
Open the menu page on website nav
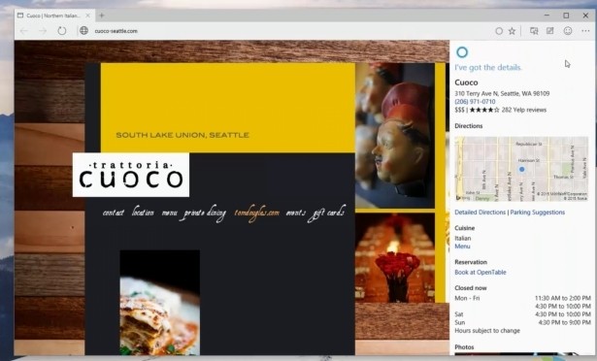tap(170, 213)
